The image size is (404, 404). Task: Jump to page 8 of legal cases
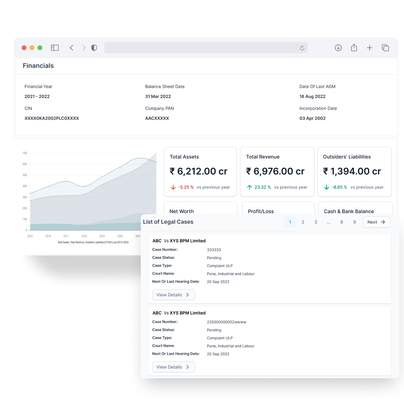tap(342, 222)
